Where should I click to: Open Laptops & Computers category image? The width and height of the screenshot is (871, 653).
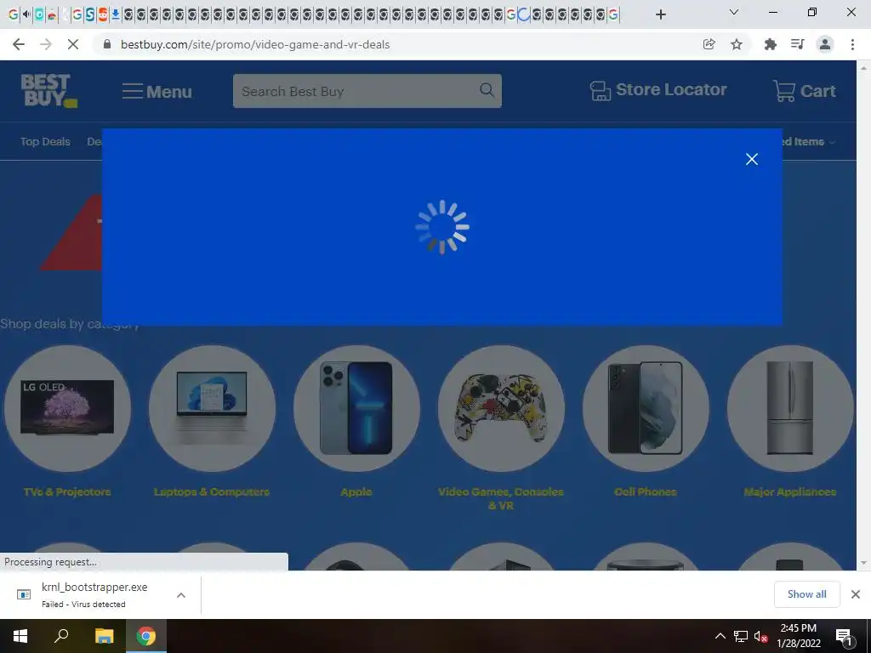(x=212, y=408)
